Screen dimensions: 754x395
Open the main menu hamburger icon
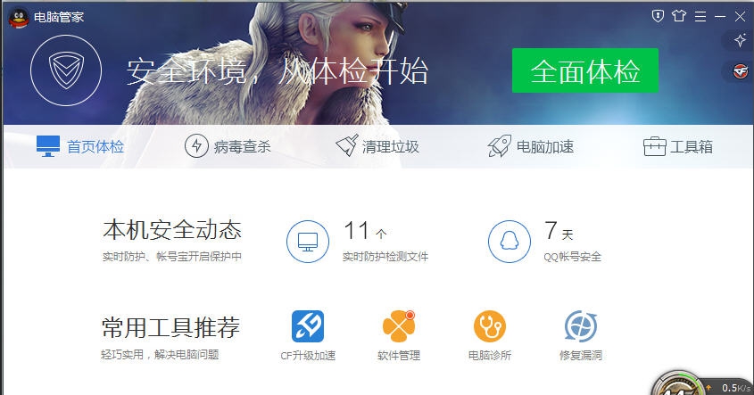pos(700,16)
